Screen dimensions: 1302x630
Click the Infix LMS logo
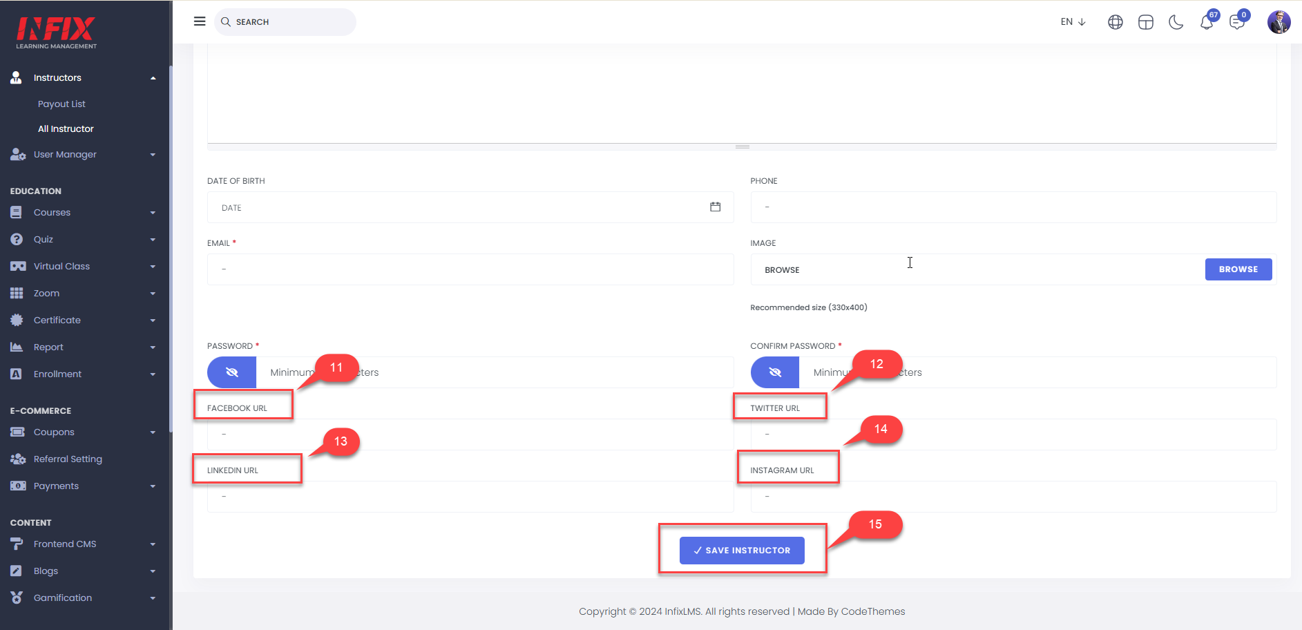point(56,32)
